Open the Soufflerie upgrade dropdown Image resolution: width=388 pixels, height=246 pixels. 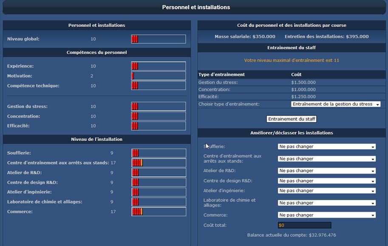click(x=327, y=146)
